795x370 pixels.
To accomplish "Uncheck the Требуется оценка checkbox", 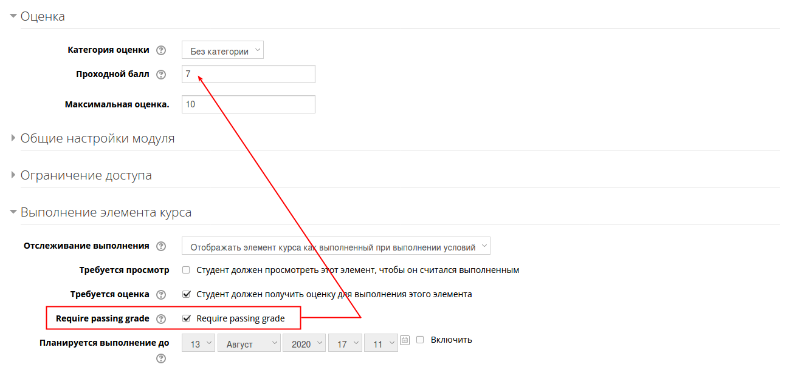I will [187, 295].
